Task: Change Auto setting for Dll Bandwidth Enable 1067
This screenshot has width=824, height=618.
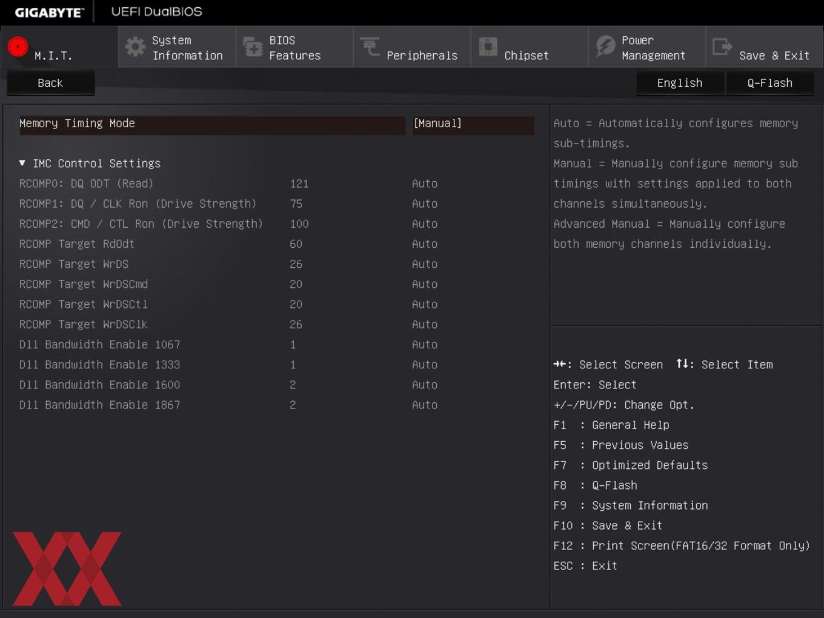Action: 425,344
